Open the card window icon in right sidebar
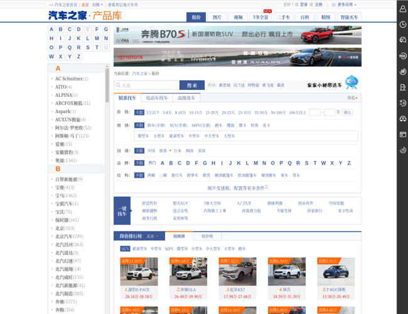408x314 pixels. point(403,134)
